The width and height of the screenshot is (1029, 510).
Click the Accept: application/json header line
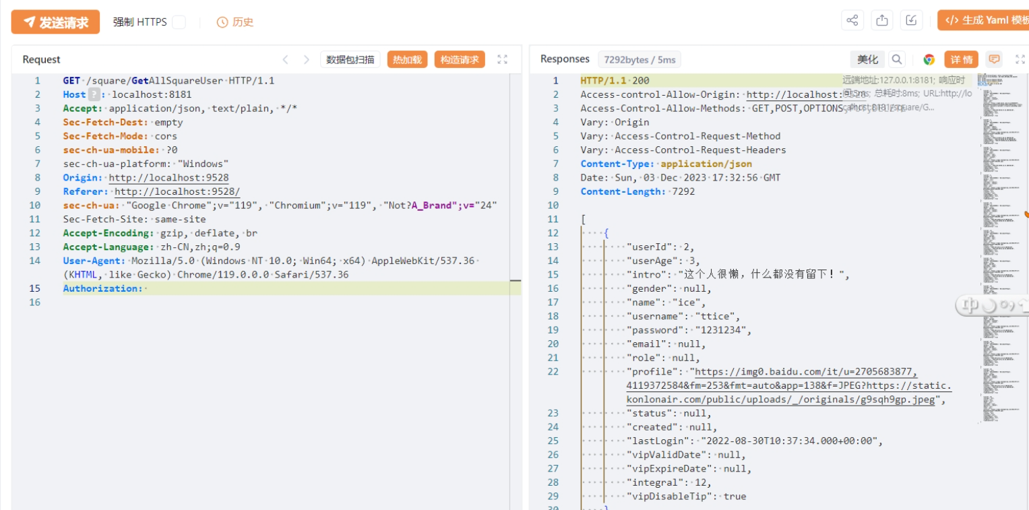pos(180,108)
